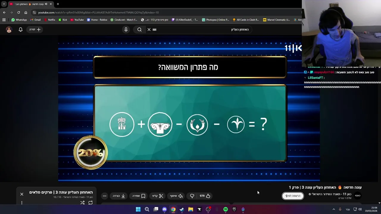Open the account avatar menu
Image resolution: width=381 pixels, height=214 pixels.
click(x=9, y=29)
